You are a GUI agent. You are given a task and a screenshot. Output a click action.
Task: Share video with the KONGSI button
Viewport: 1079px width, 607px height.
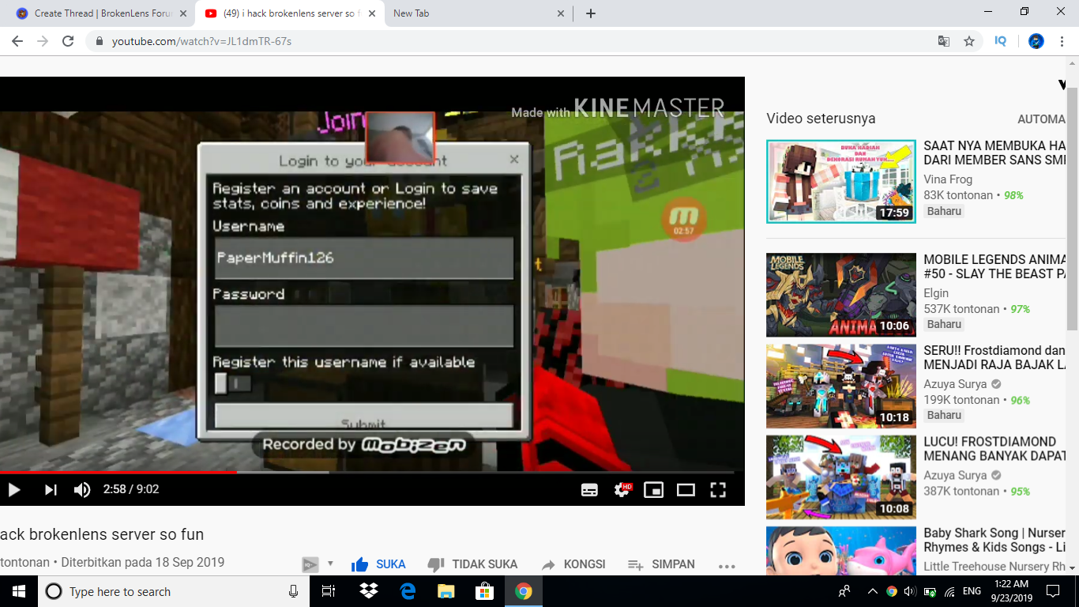[573, 564]
